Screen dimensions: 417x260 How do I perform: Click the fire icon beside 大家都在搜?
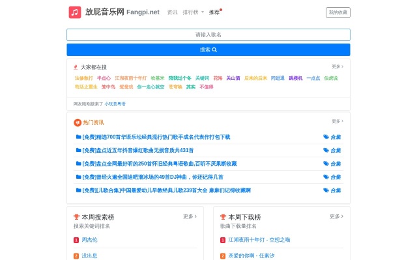pyautogui.click(x=76, y=67)
